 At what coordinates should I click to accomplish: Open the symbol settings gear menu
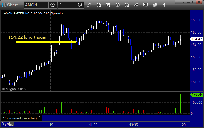point(53,5)
